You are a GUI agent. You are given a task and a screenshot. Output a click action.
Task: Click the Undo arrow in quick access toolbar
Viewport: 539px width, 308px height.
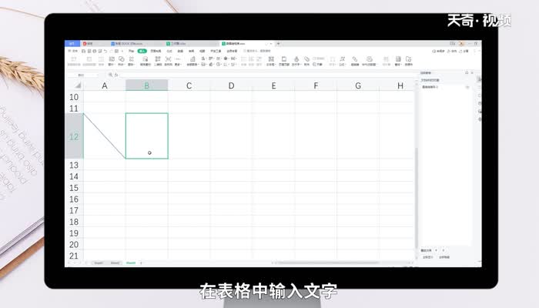point(105,51)
